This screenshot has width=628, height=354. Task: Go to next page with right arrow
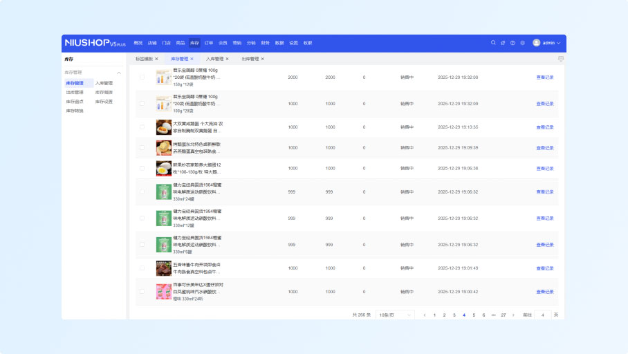click(x=513, y=315)
